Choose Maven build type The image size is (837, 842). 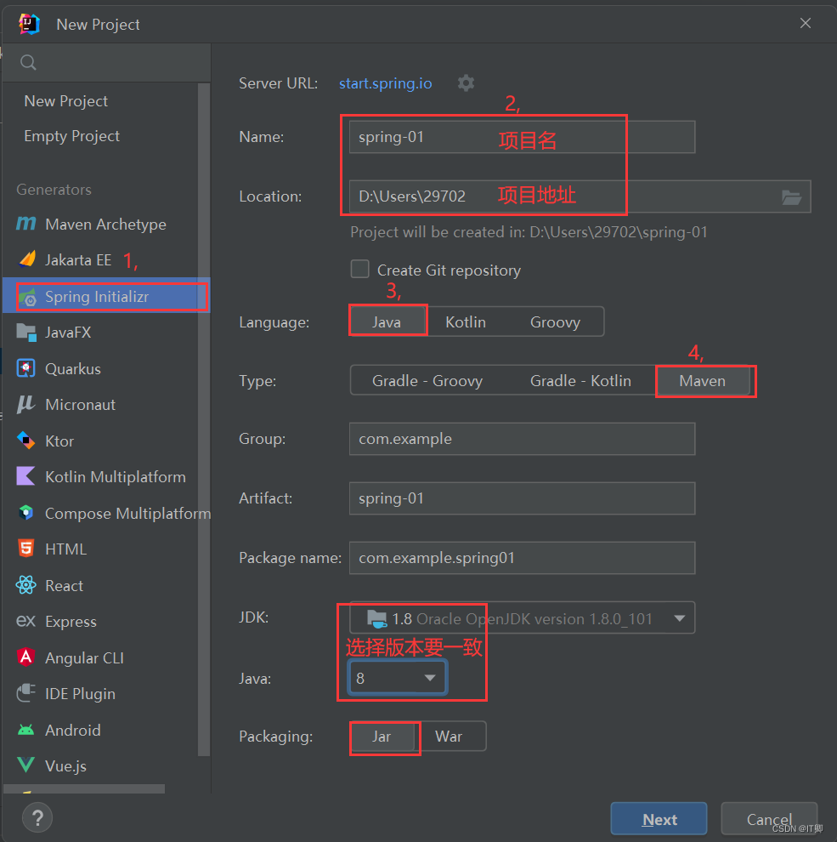[x=703, y=381]
